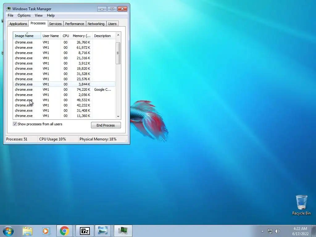Image resolution: width=316 pixels, height=237 pixels.
Task: Select chrome.exe row using 61,972 K
Action: (64, 48)
